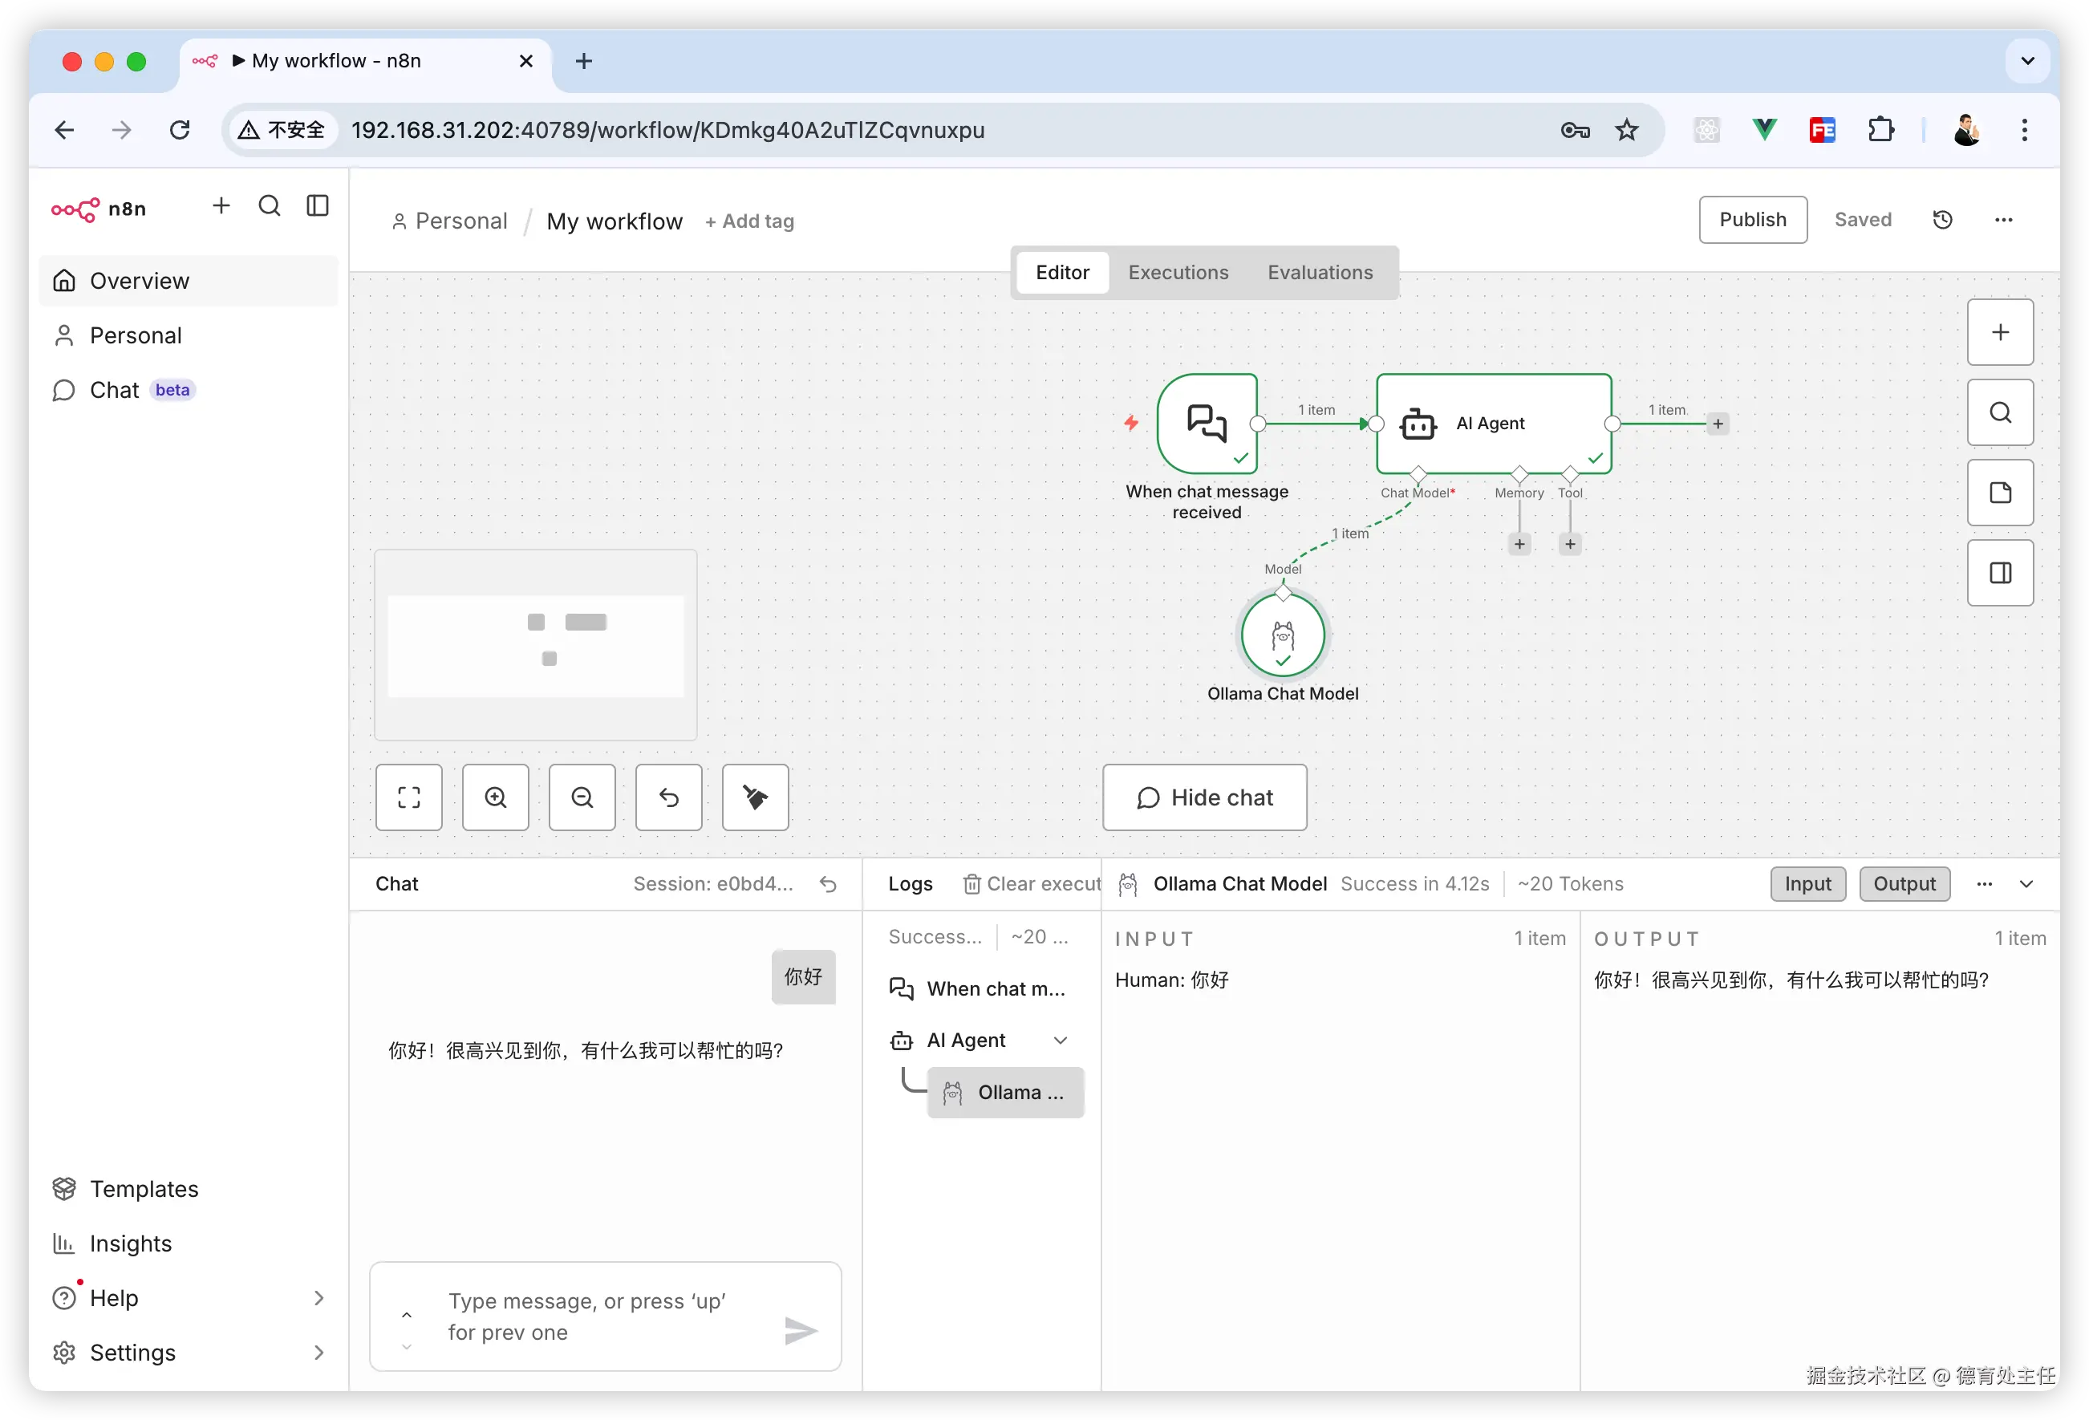The height and width of the screenshot is (1420, 2089).
Task: Collapse the logs panel with chevron
Action: click(2026, 884)
